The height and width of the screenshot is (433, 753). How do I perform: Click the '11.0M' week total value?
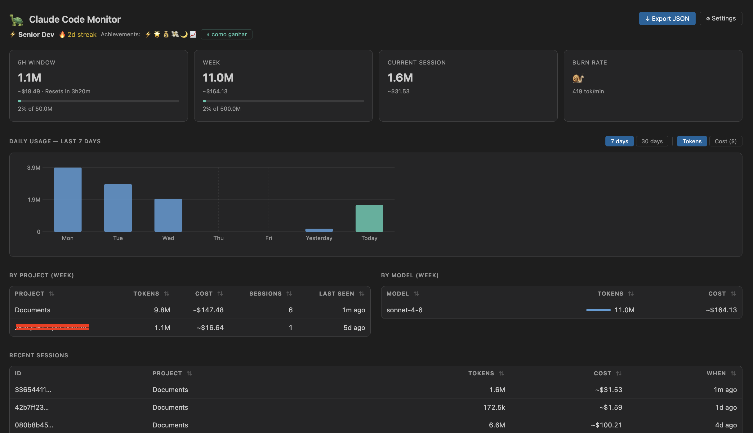click(218, 78)
